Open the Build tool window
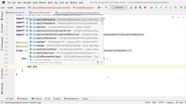The height and width of the screenshot is (104, 186). (x=57, y=99)
